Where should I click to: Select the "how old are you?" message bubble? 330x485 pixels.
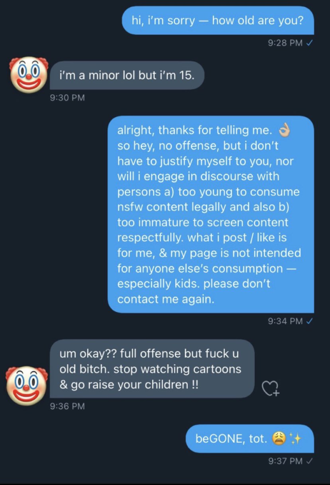click(218, 21)
